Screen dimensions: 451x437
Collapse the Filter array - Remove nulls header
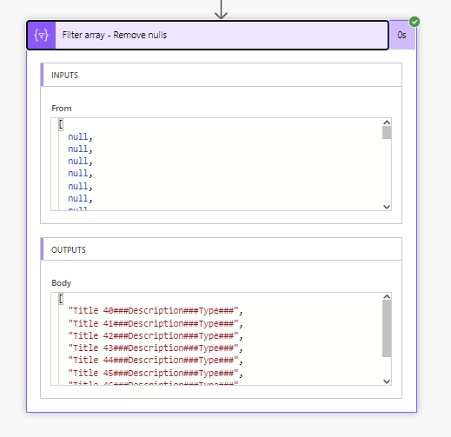[x=208, y=36]
